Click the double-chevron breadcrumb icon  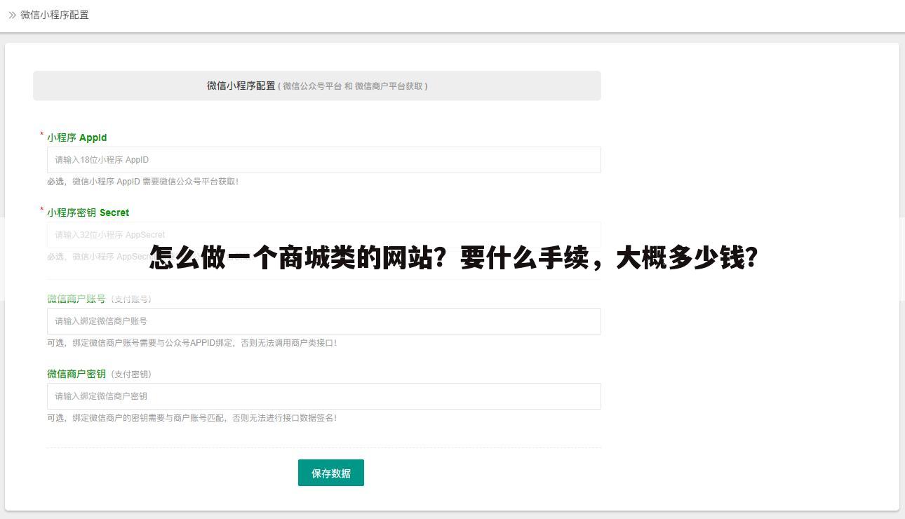coord(12,15)
